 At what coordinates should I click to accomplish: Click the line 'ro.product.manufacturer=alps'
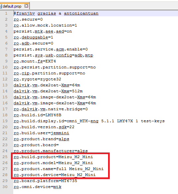point(51,151)
